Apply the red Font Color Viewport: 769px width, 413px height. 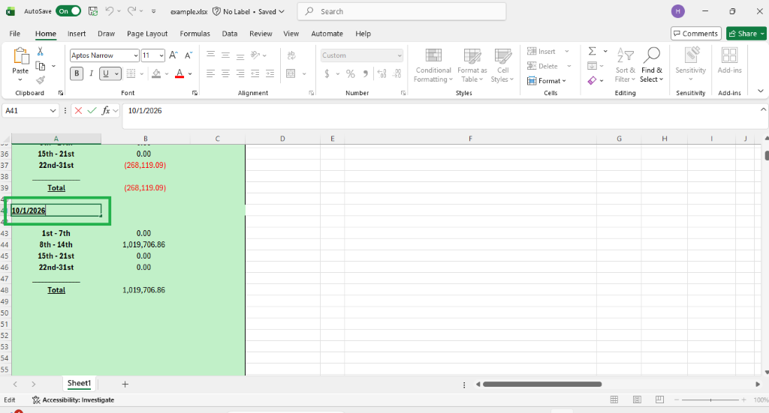pos(179,74)
